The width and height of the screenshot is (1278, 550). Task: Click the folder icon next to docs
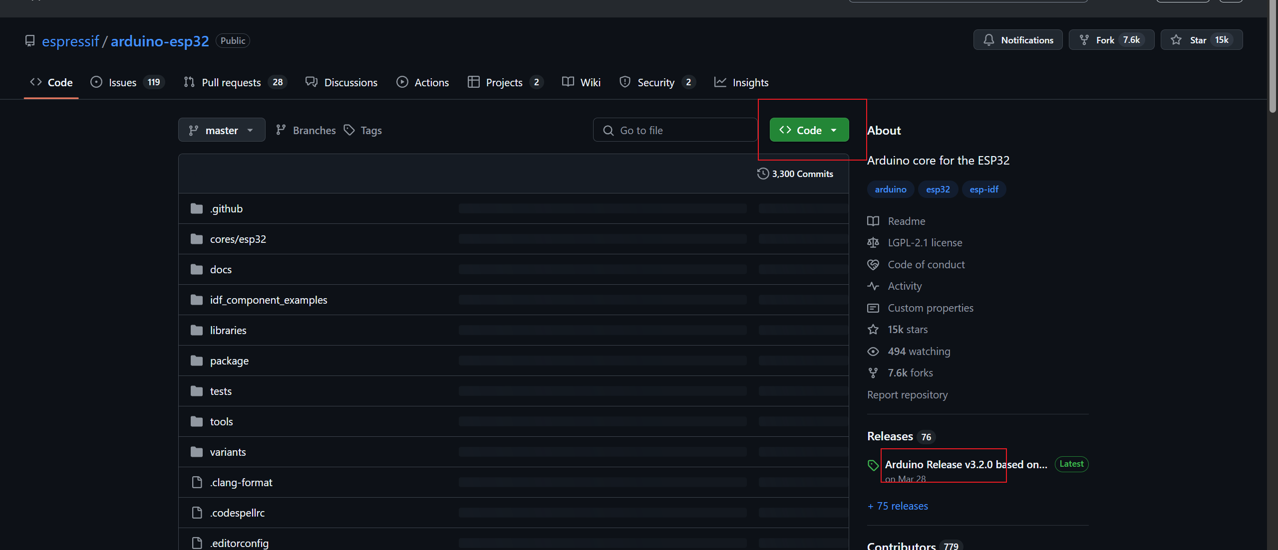point(197,269)
